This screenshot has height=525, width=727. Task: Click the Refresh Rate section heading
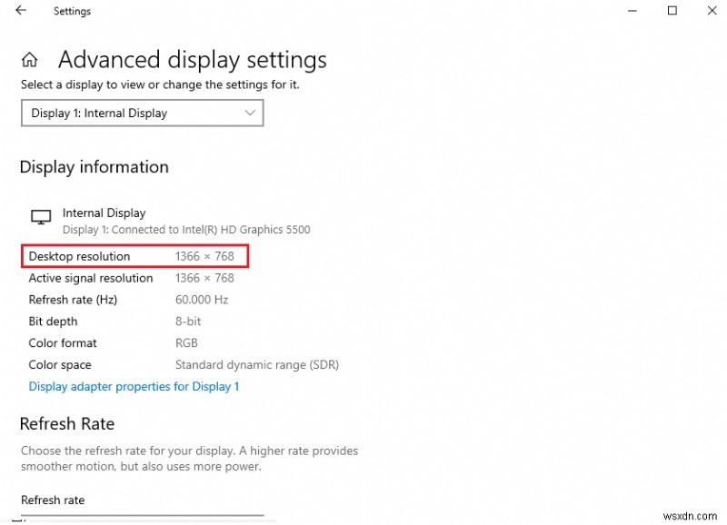click(x=67, y=424)
